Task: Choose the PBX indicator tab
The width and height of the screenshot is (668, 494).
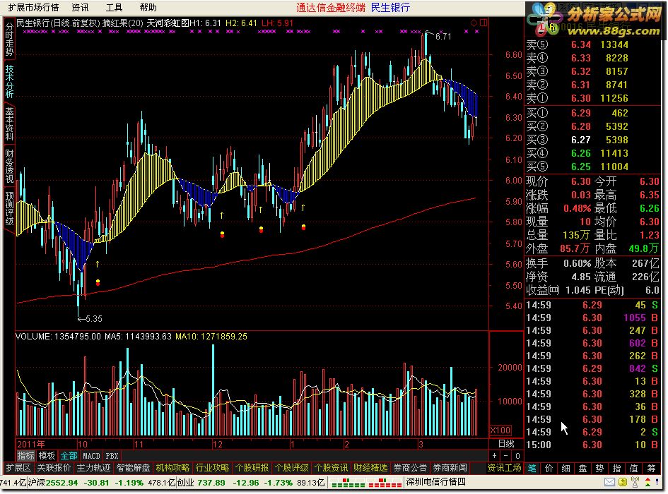Action: click(112, 456)
